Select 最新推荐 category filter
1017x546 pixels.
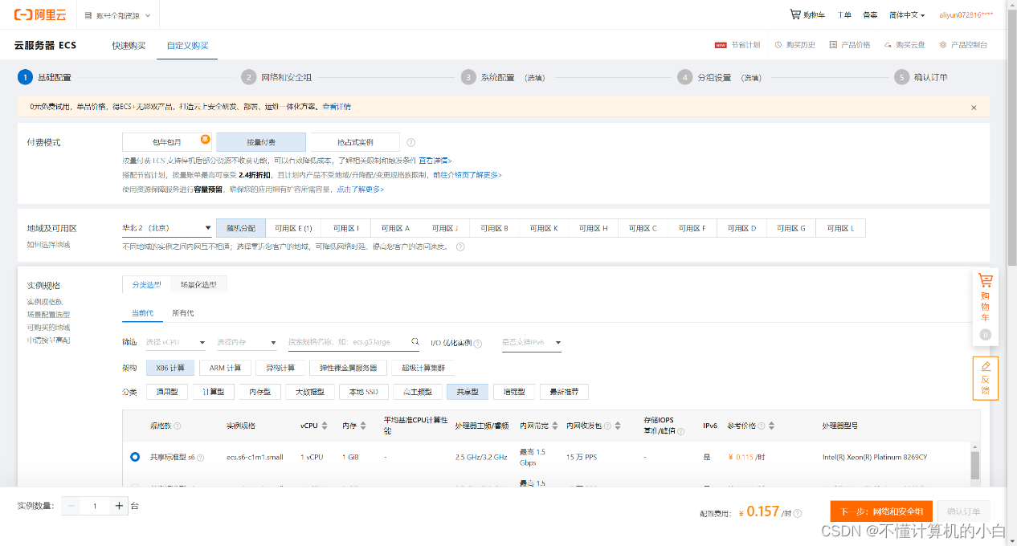coord(564,392)
